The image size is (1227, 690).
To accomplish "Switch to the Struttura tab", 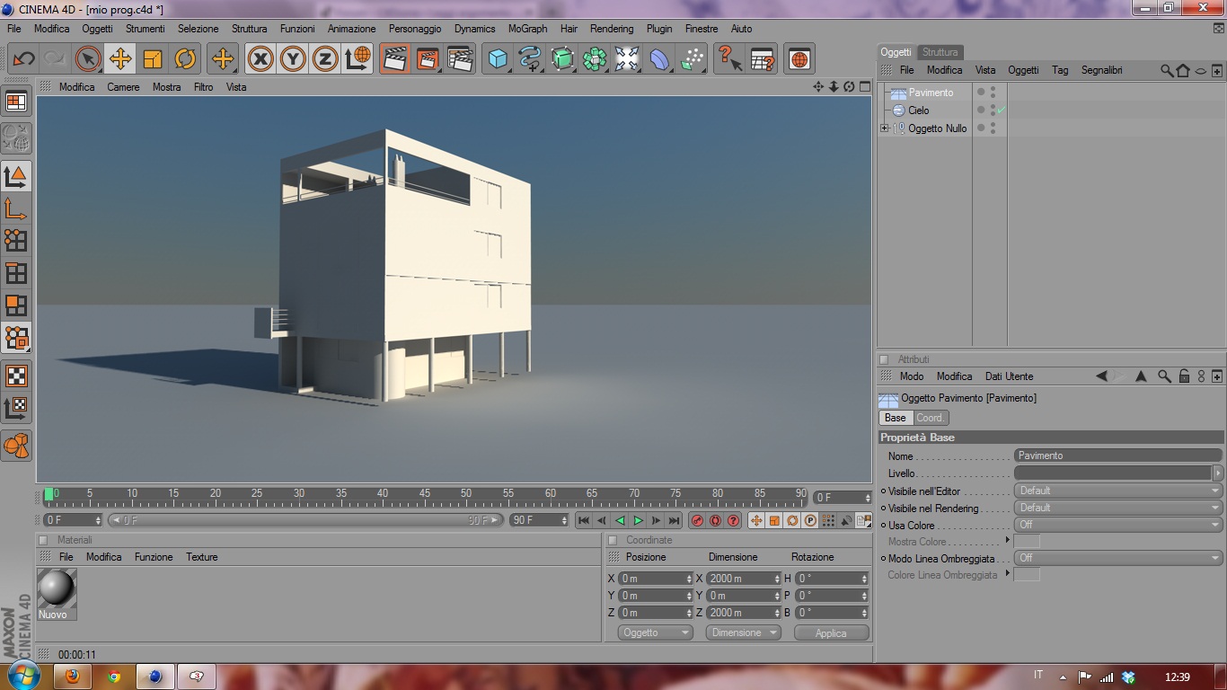I will [940, 52].
